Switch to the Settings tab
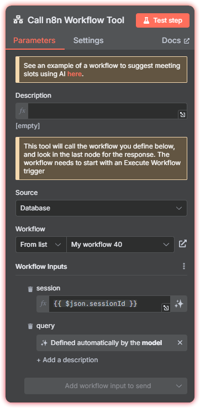The image size is (200, 408). click(88, 41)
